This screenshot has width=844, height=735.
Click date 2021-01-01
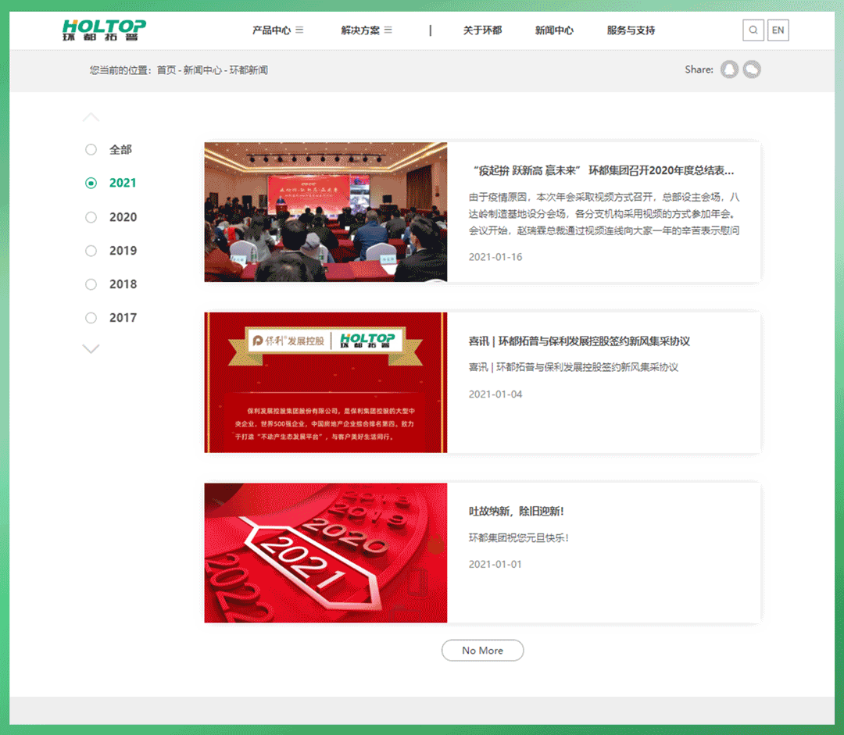point(495,565)
